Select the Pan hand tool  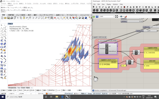[30, 18]
